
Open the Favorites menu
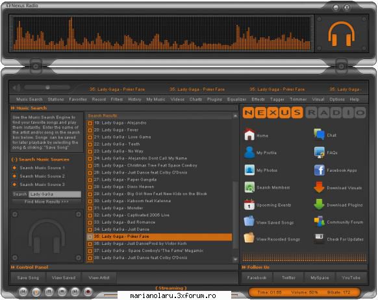pos(78,99)
